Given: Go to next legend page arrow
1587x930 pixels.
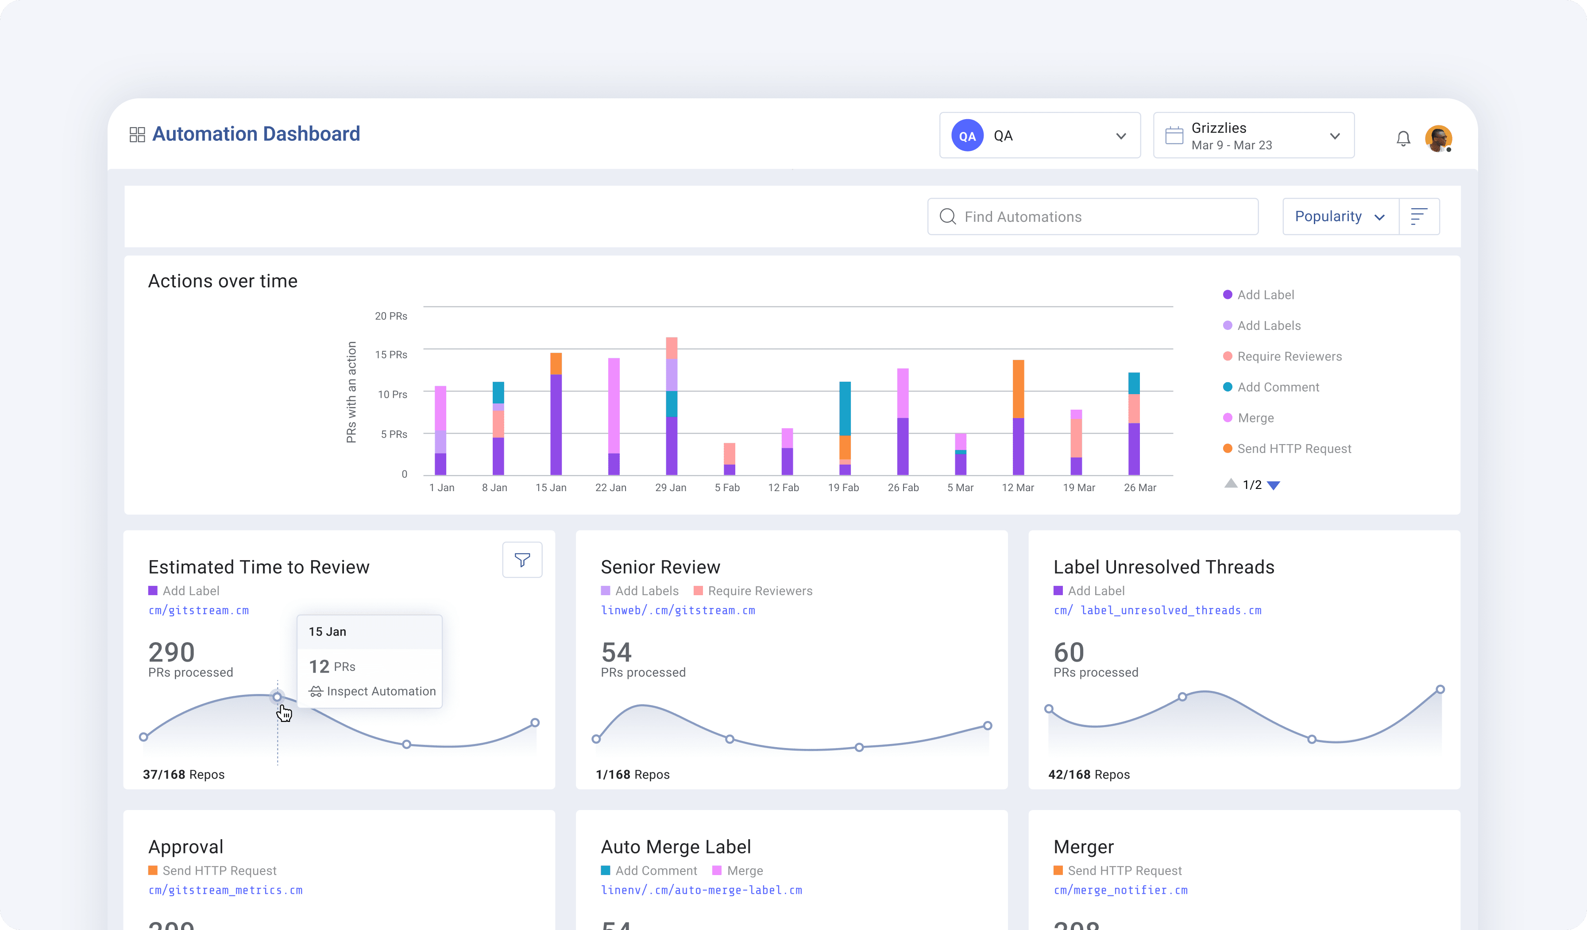Looking at the screenshot, I should click(1274, 485).
